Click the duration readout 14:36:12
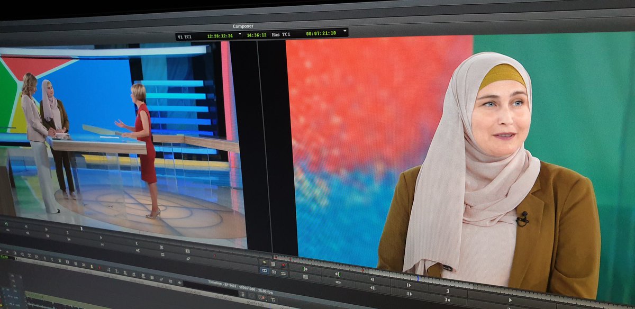 (x=257, y=35)
